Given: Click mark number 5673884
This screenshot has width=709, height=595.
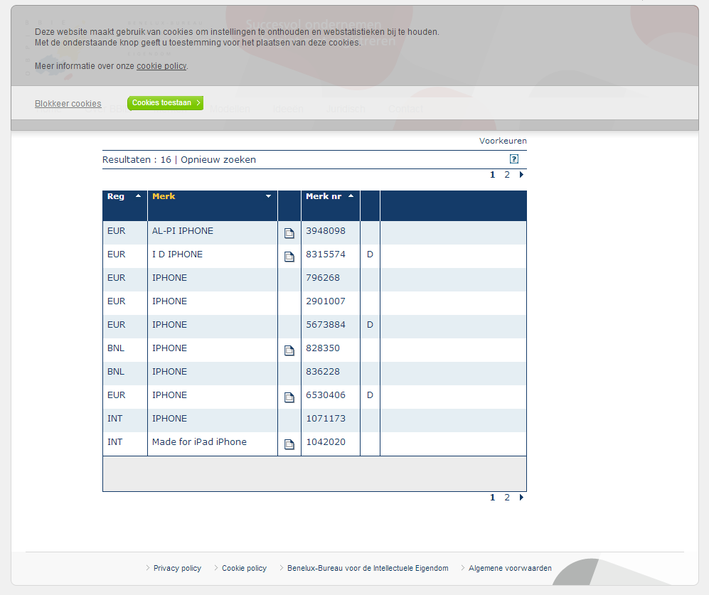Looking at the screenshot, I should (326, 325).
